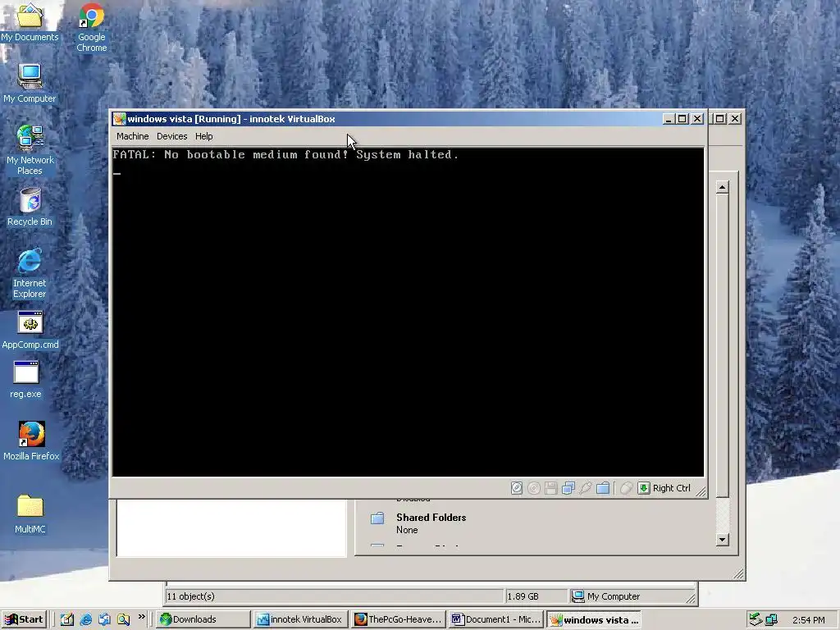Click scroll up arrow in VirtualBox manager
The height and width of the screenshot is (630, 840).
pyautogui.click(x=722, y=187)
